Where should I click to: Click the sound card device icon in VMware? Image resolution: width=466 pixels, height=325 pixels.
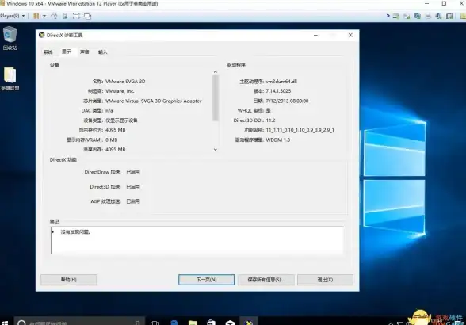tap(439, 16)
